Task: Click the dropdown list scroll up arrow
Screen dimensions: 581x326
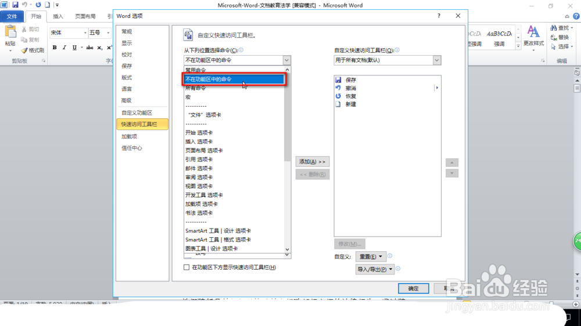Action: pyautogui.click(x=287, y=70)
